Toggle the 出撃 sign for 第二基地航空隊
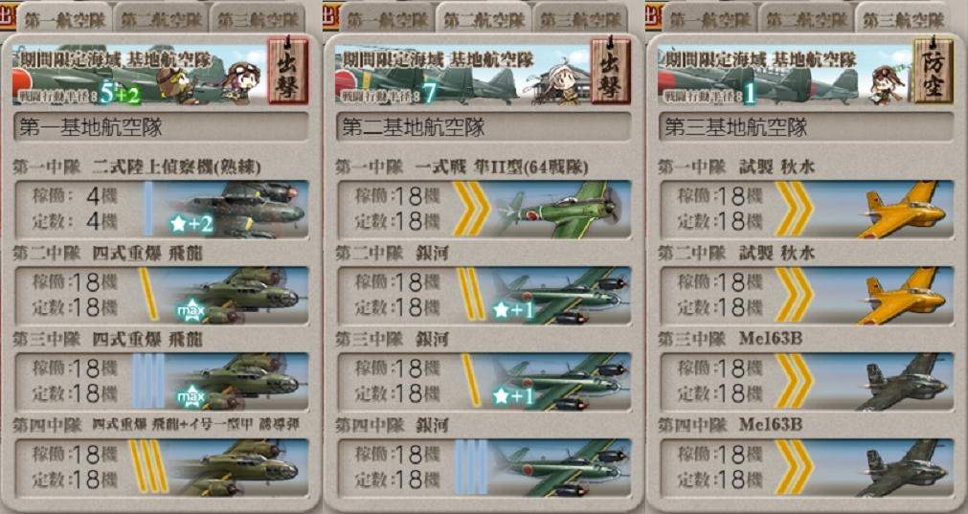 pyautogui.click(x=610, y=71)
